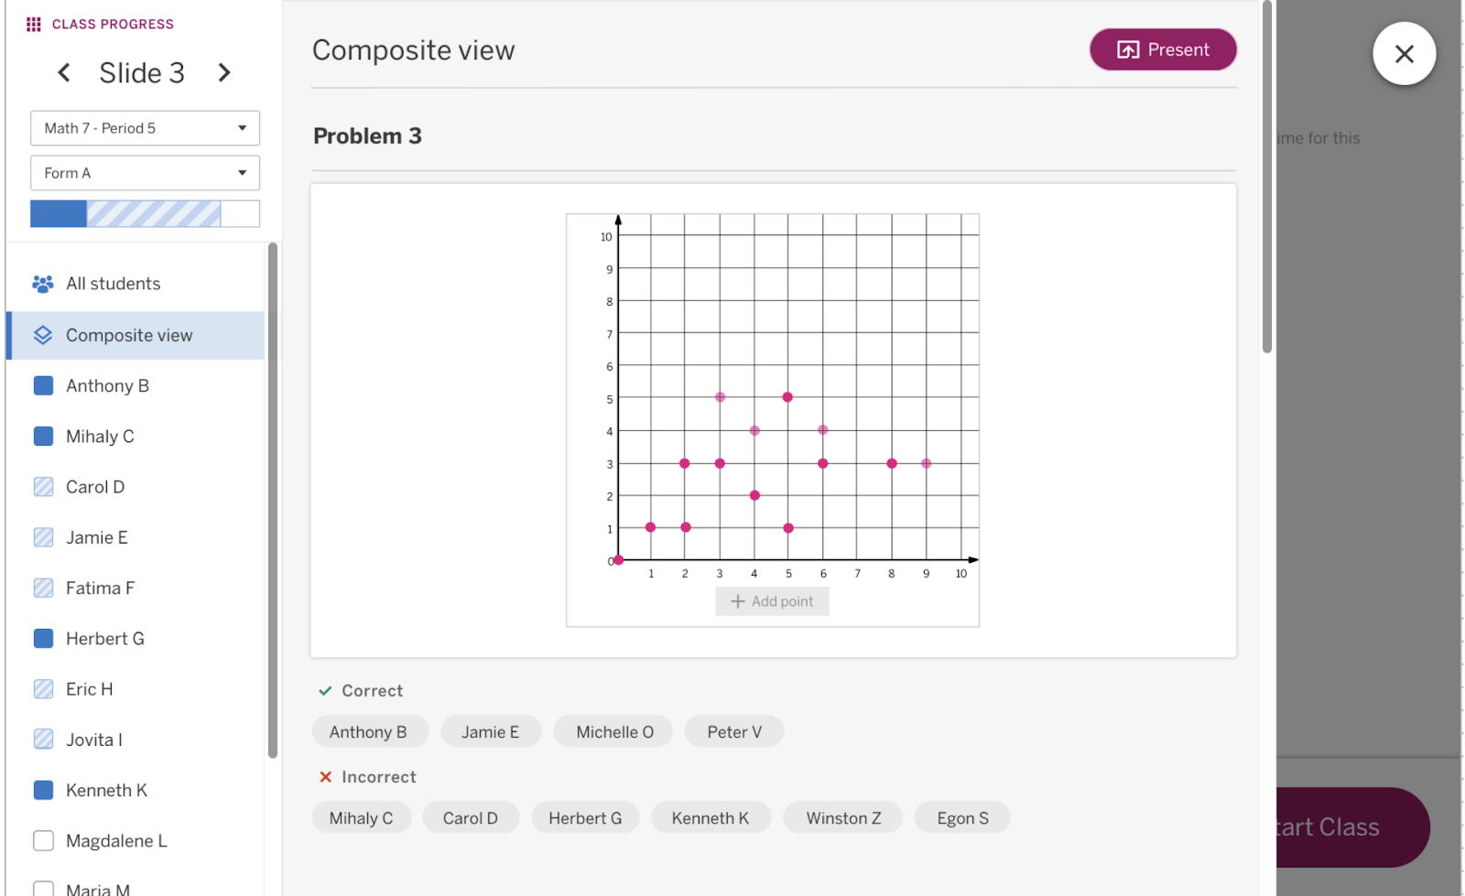Click the class progress bar
The height and width of the screenshot is (896, 1465).
(x=144, y=213)
